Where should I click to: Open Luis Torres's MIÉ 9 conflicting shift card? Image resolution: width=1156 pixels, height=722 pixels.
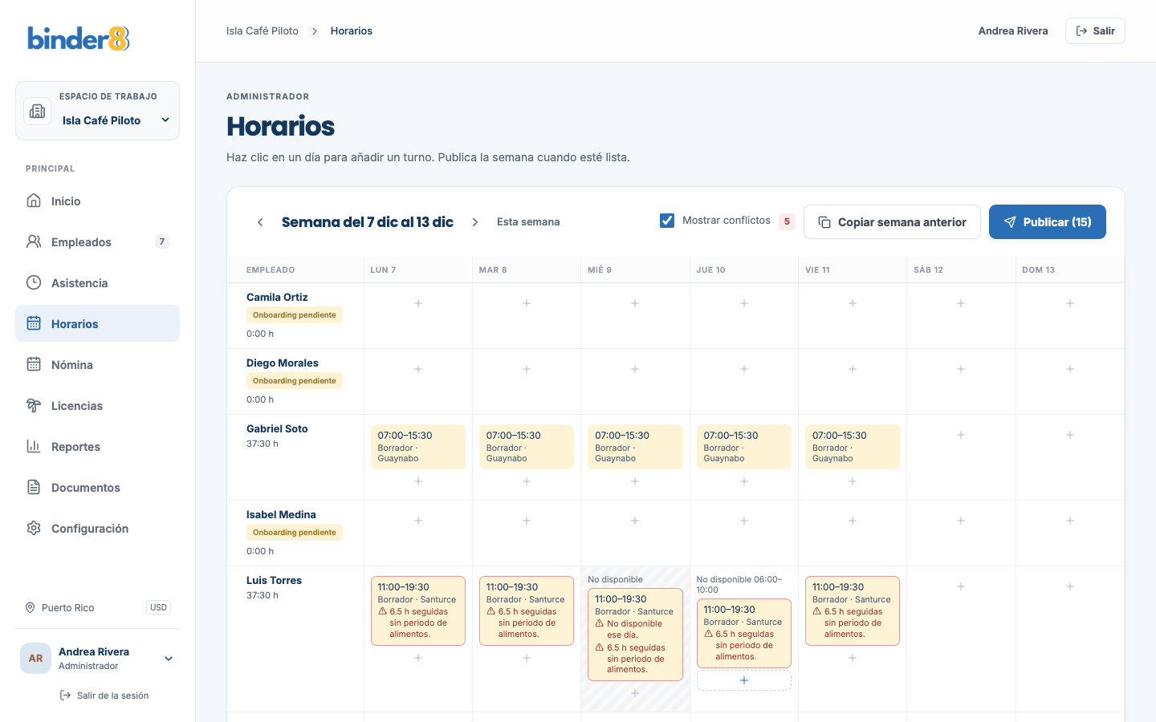point(635,635)
